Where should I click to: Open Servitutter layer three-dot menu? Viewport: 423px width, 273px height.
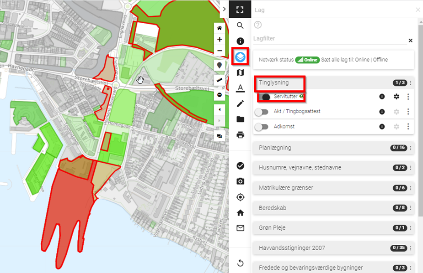[408, 97]
